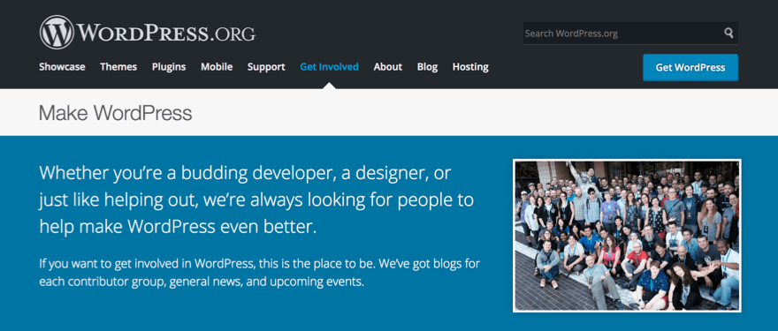This screenshot has width=778, height=331.
Task: Click the 'If you want to get involved' paragraph
Action: click(x=260, y=273)
